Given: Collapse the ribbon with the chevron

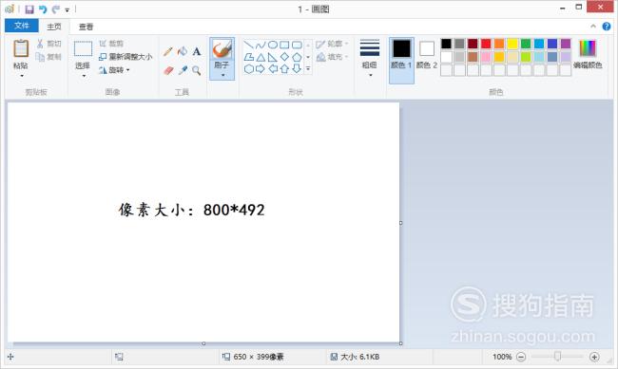Looking at the screenshot, I should pyautogui.click(x=593, y=26).
